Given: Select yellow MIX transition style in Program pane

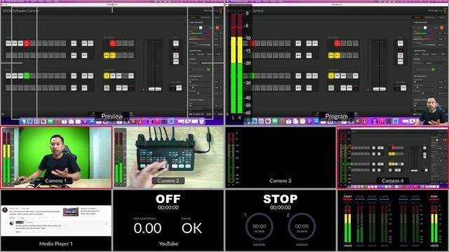Looking at the screenshot, I should 331,76.
